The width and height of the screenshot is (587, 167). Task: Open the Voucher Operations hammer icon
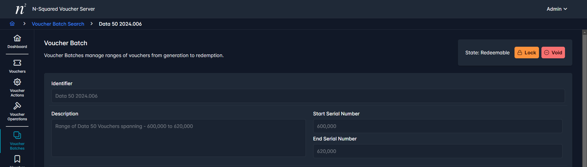click(17, 106)
